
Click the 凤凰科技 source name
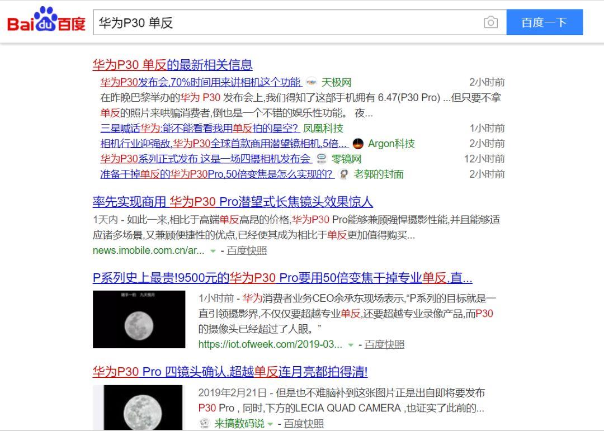(323, 128)
